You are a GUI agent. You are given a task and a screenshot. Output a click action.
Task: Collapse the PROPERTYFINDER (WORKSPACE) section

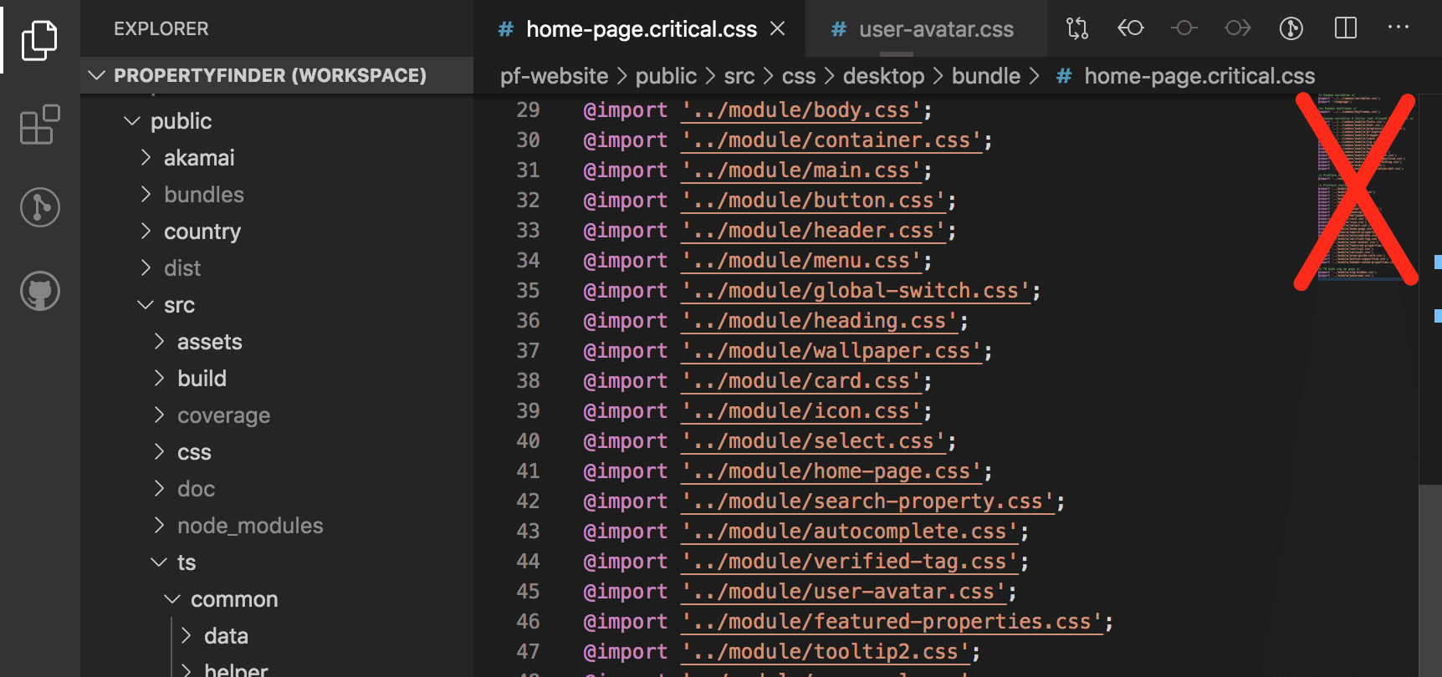tap(97, 76)
